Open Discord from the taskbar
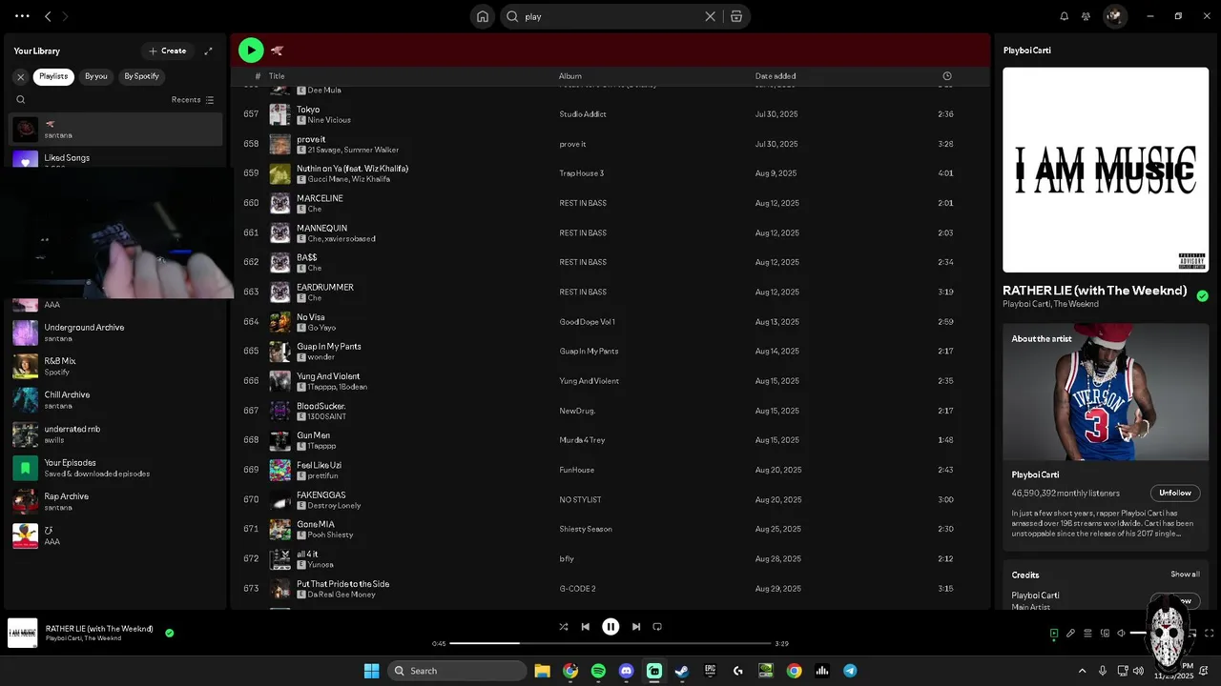 [626, 671]
